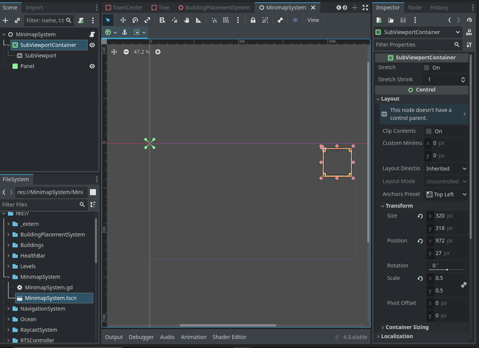
Task: Select the Ruler tool
Action: 198,20
